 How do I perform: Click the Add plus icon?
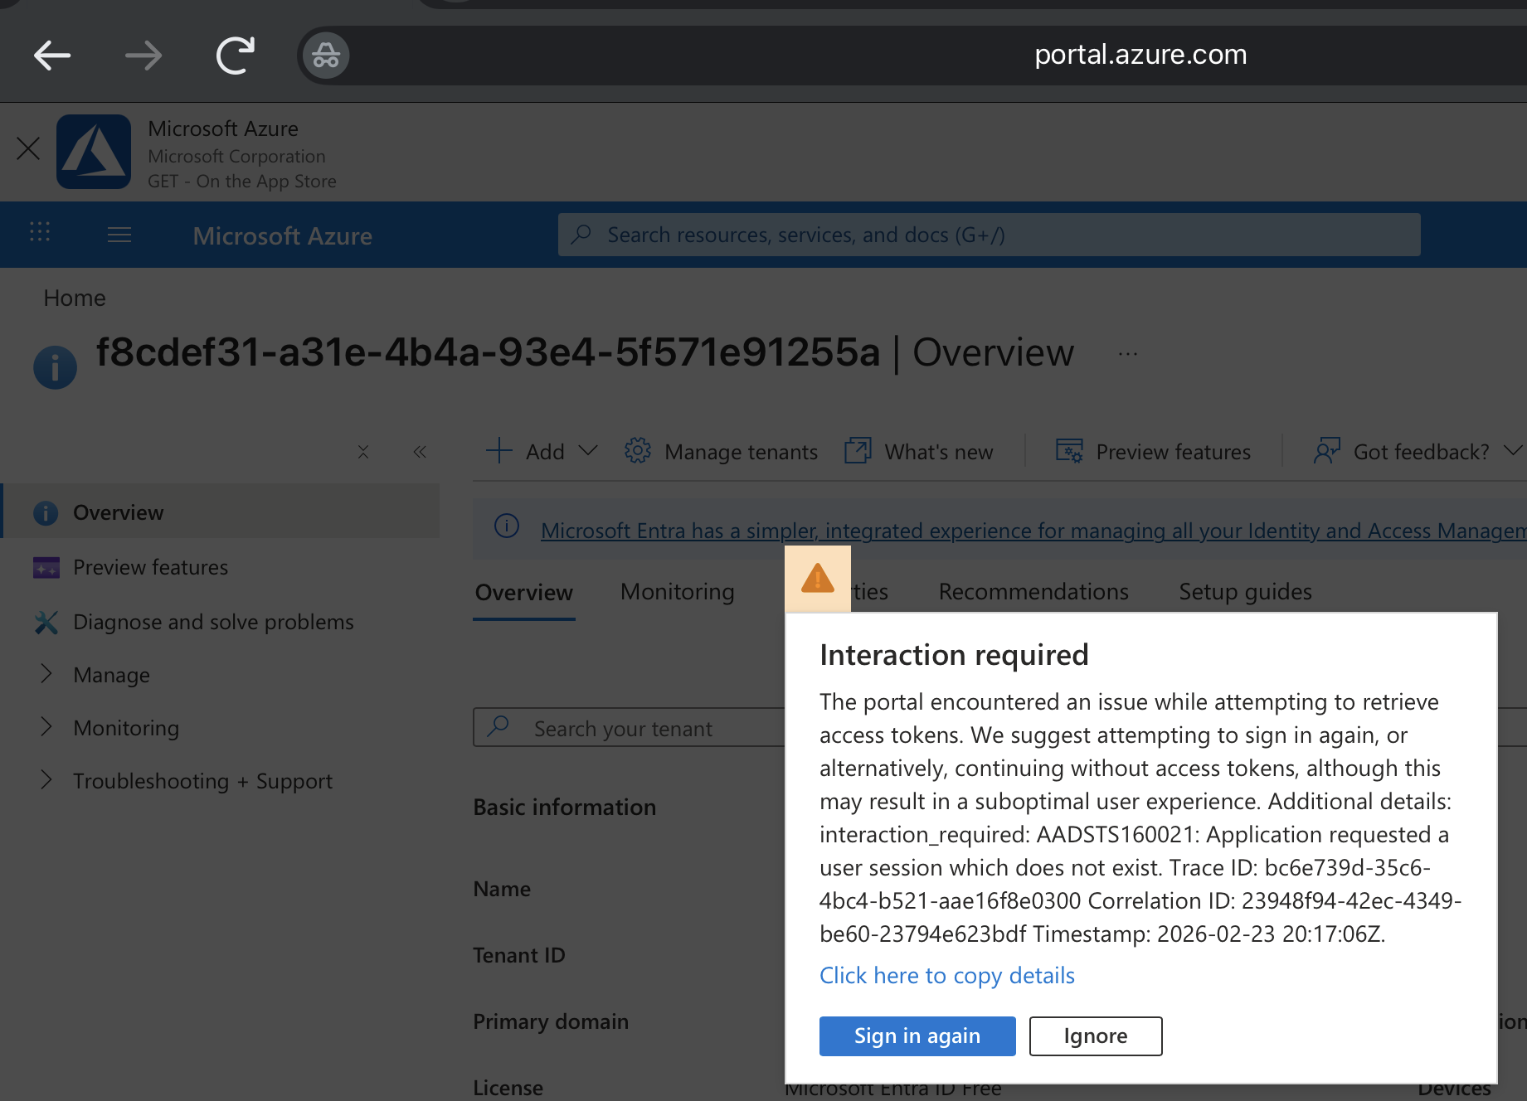coord(498,450)
